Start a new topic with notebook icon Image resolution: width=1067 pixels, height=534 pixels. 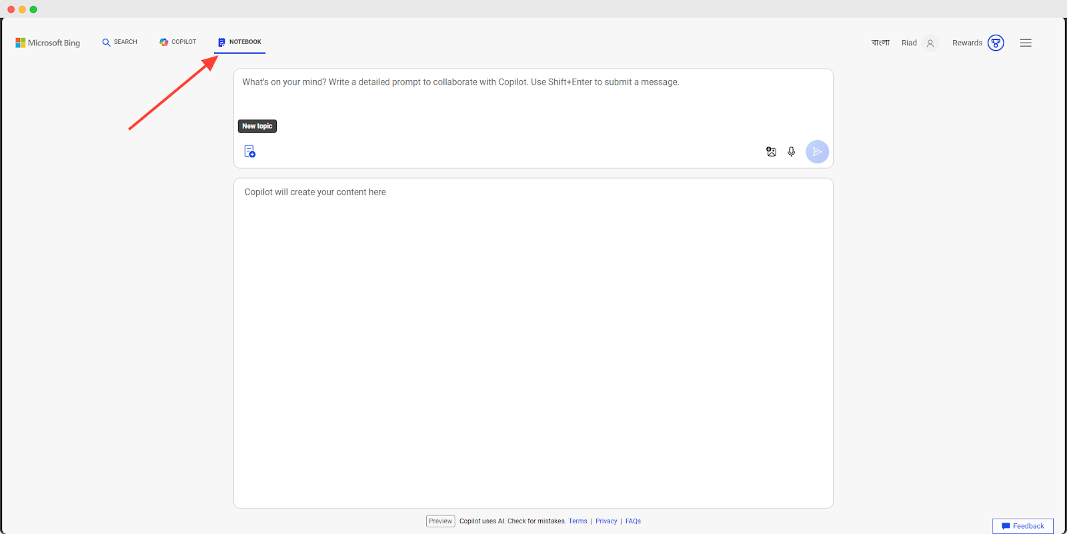(x=250, y=151)
